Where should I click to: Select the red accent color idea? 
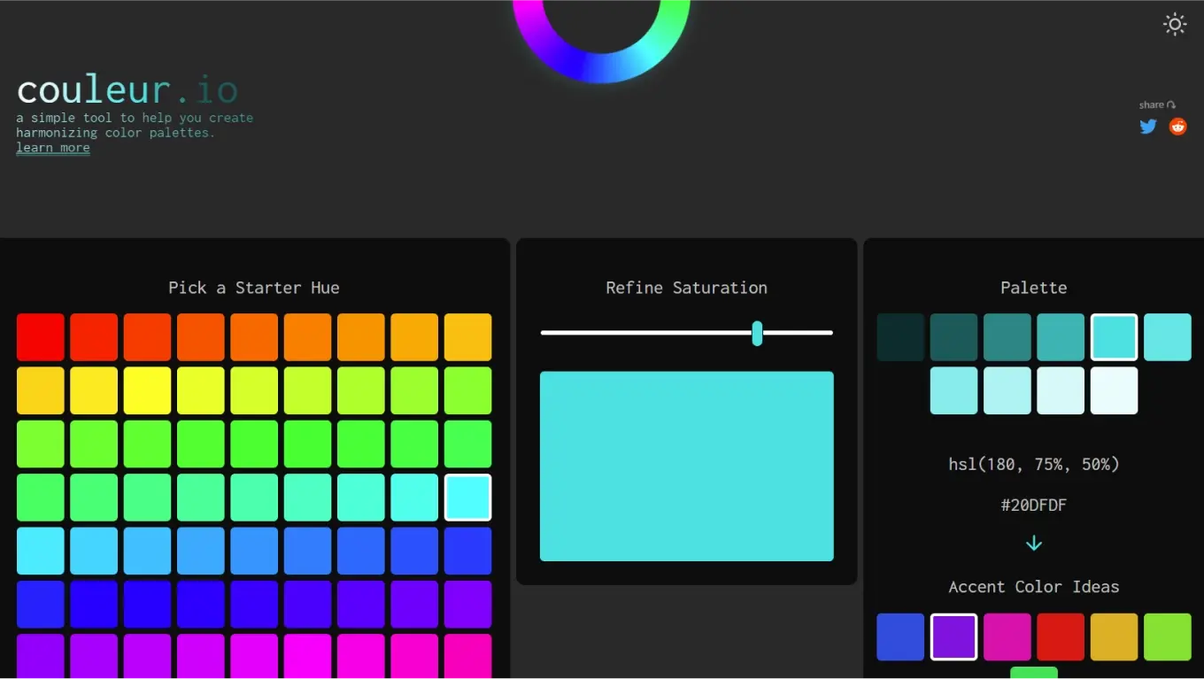pyautogui.click(x=1061, y=637)
